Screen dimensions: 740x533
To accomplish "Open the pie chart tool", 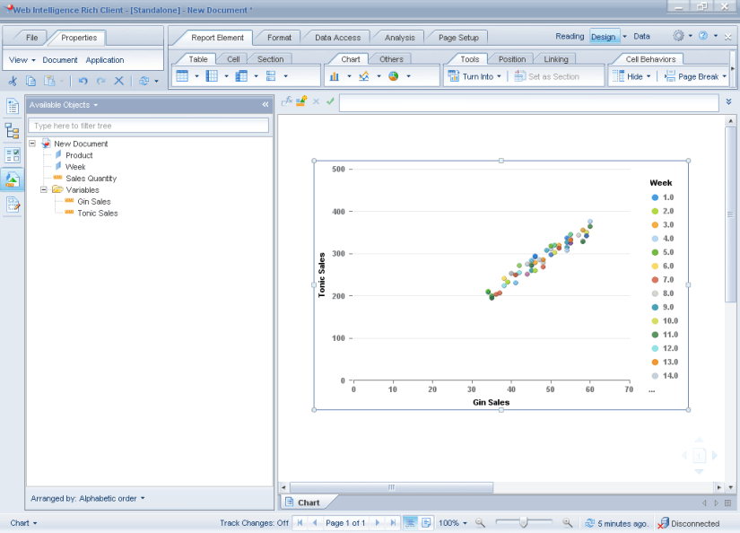I will [393, 75].
